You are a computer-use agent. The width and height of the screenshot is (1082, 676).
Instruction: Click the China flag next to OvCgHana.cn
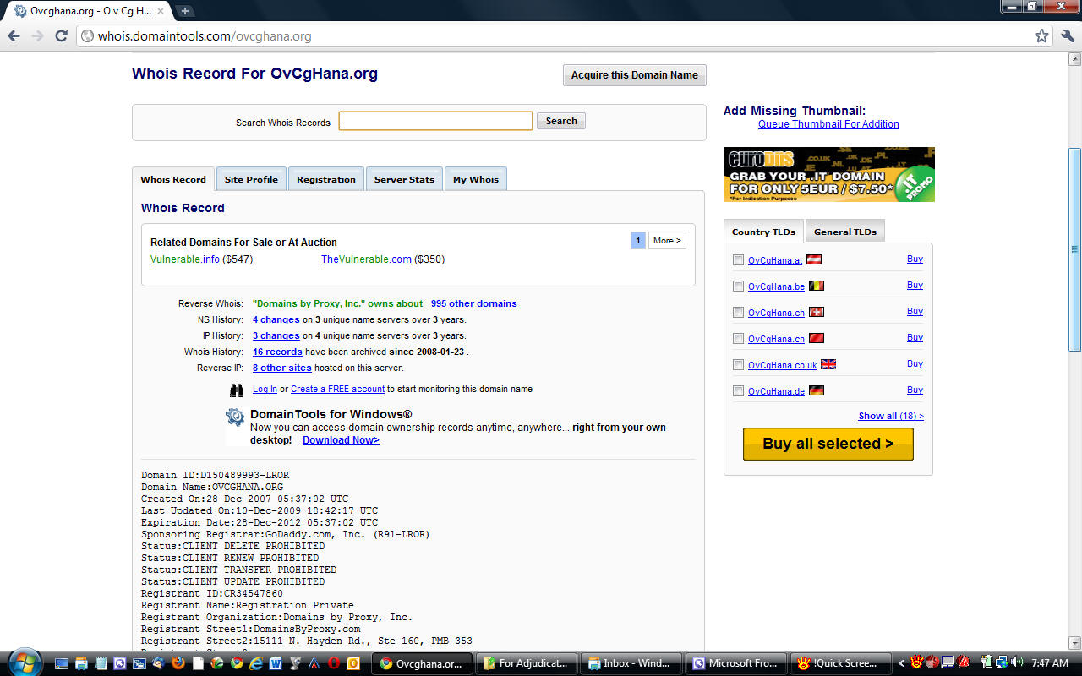click(816, 338)
